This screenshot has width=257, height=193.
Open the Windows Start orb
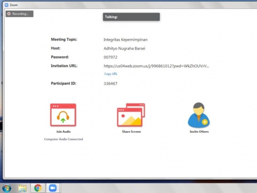pos(7,188)
